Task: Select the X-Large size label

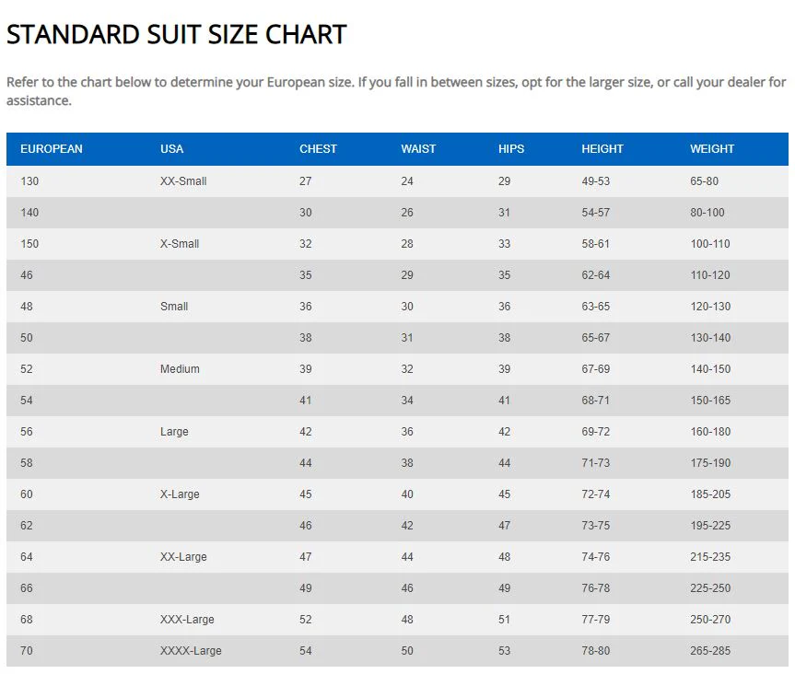Action: (x=180, y=494)
